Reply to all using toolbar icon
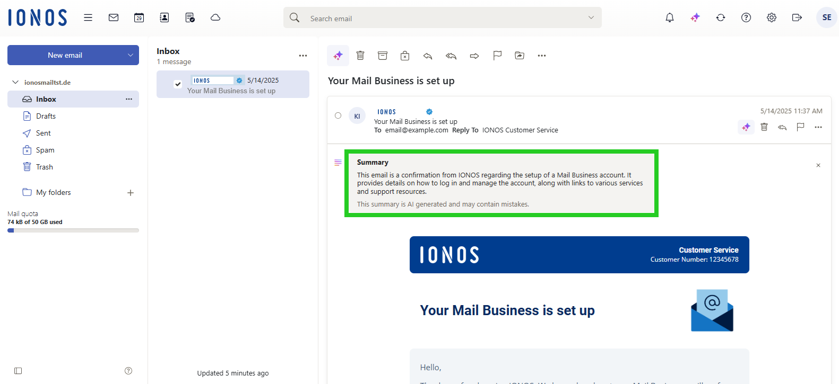839x384 pixels. click(x=451, y=56)
